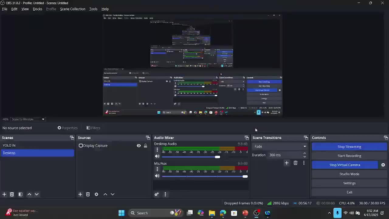Open the Windows Start menu

click(x=121, y=213)
